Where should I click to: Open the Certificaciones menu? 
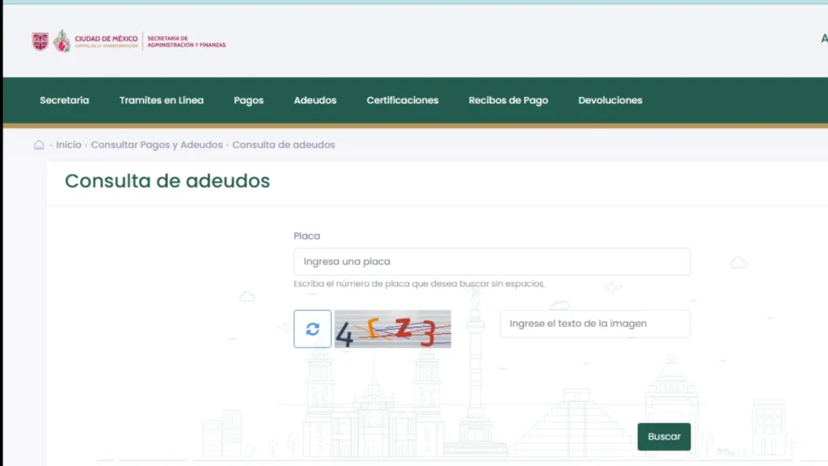pos(403,100)
